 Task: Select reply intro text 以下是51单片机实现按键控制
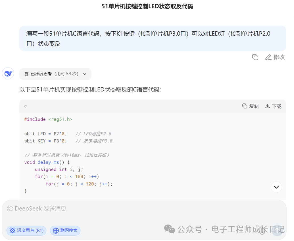[91, 89]
